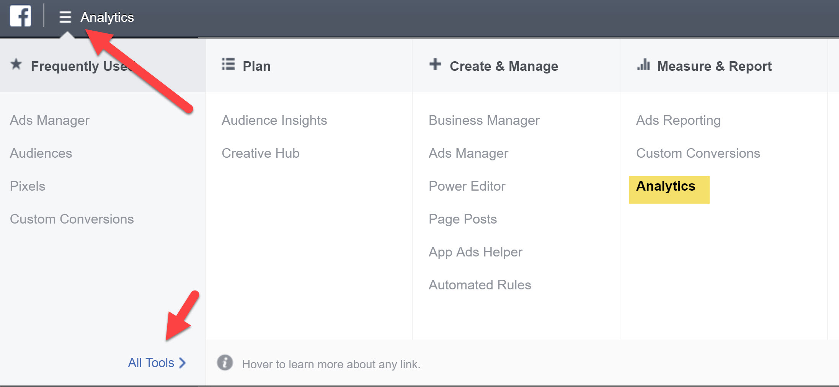Image resolution: width=839 pixels, height=387 pixels.
Task: Click the plus icon beside Create & Manage
Action: [x=435, y=64]
